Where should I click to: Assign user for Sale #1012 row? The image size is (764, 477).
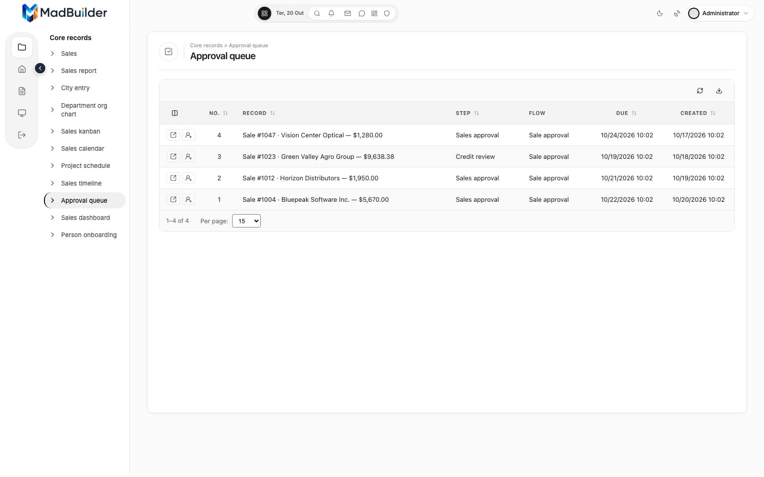click(189, 178)
